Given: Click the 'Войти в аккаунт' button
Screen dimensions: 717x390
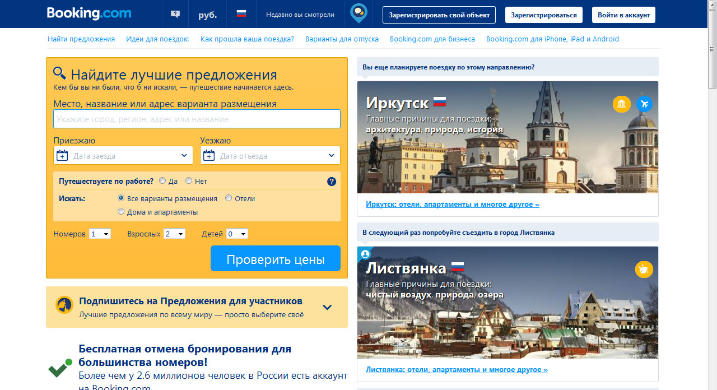Looking at the screenshot, I should (x=623, y=15).
